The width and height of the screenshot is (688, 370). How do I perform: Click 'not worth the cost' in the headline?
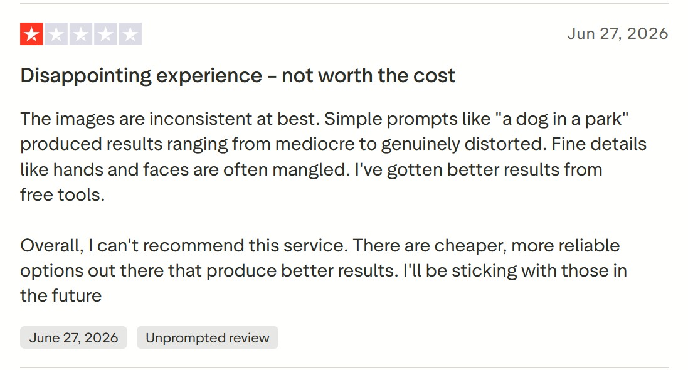tap(369, 75)
